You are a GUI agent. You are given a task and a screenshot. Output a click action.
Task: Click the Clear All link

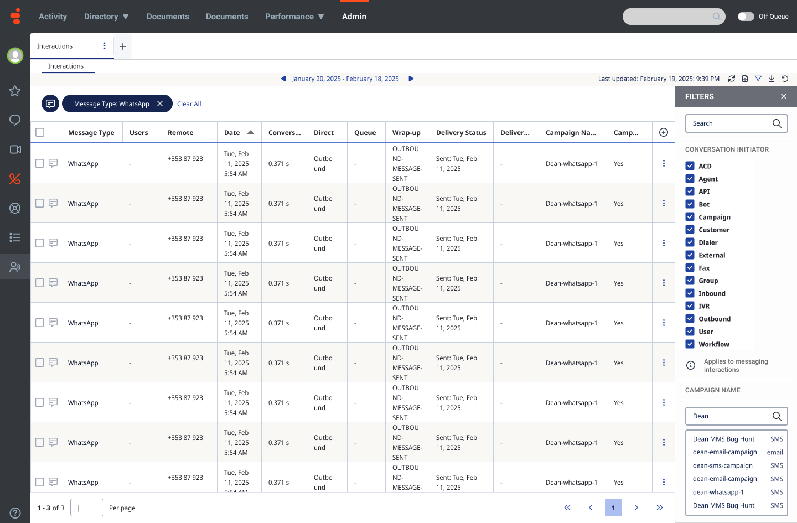click(x=189, y=104)
